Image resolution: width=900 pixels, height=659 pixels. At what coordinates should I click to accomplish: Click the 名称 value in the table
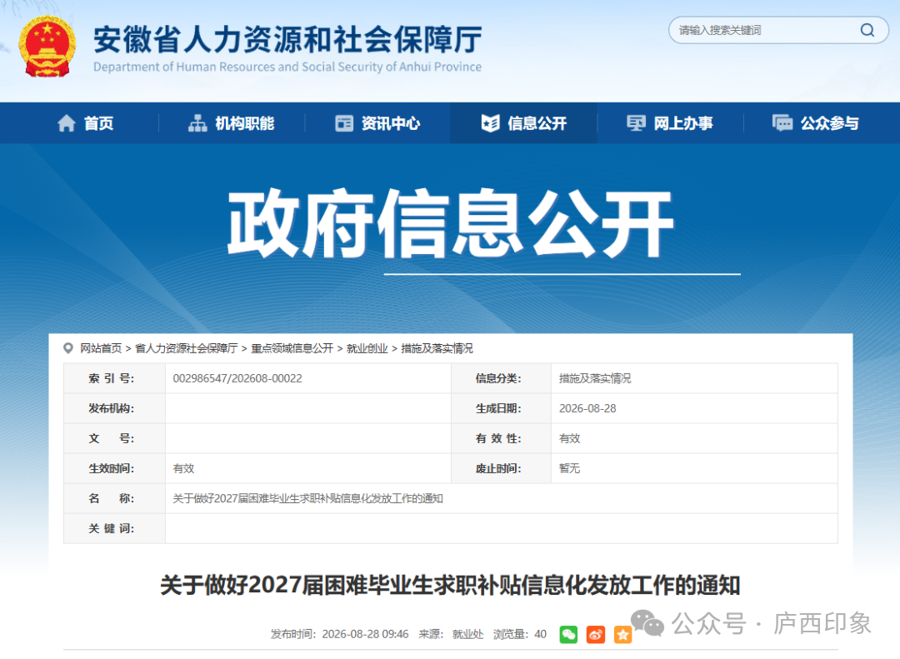click(x=307, y=498)
